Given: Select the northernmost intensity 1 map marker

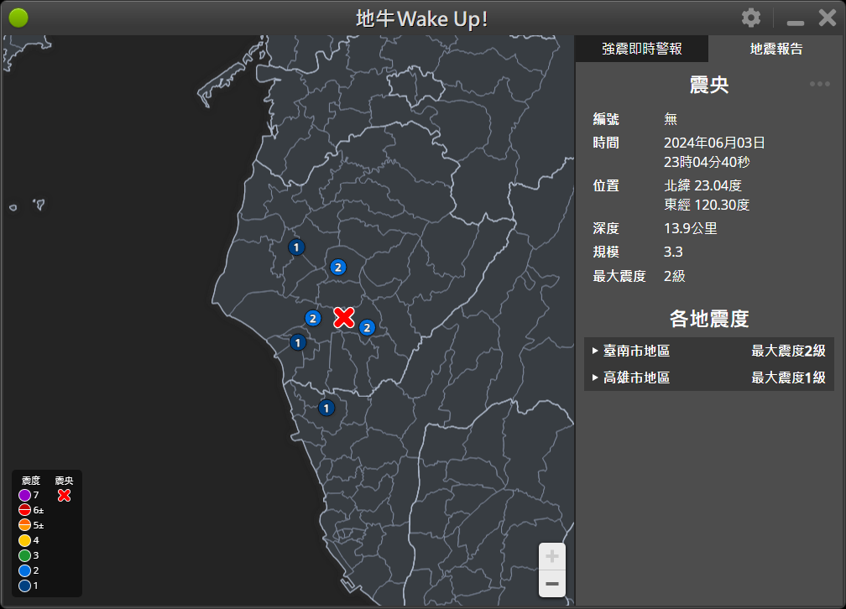Looking at the screenshot, I should 295,247.
